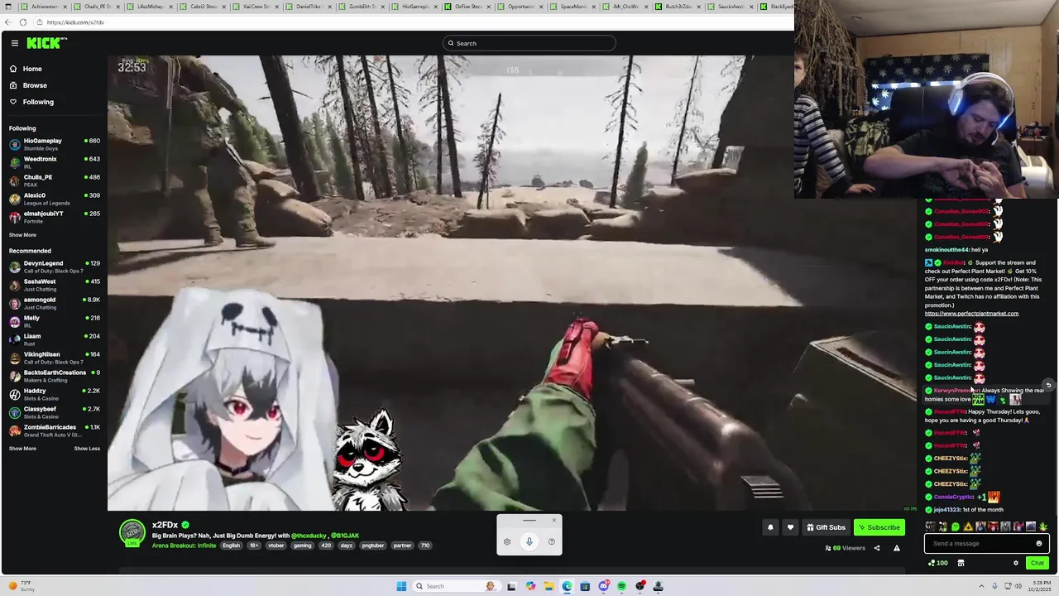Open SashaWest recommended channel
The image size is (1059, 596).
coord(54,285)
